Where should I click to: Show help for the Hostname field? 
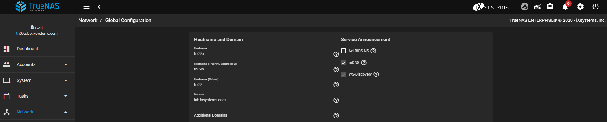coord(336,54)
